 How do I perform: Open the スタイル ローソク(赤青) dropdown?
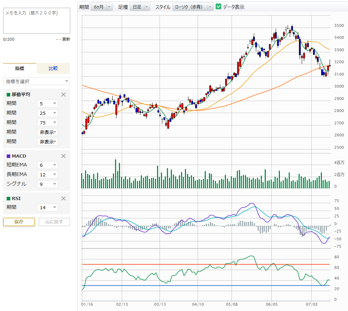point(193,7)
